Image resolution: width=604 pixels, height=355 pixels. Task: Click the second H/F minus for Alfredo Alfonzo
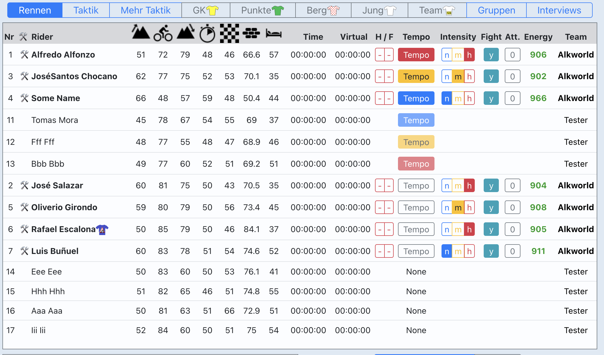pyautogui.click(x=389, y=55)
